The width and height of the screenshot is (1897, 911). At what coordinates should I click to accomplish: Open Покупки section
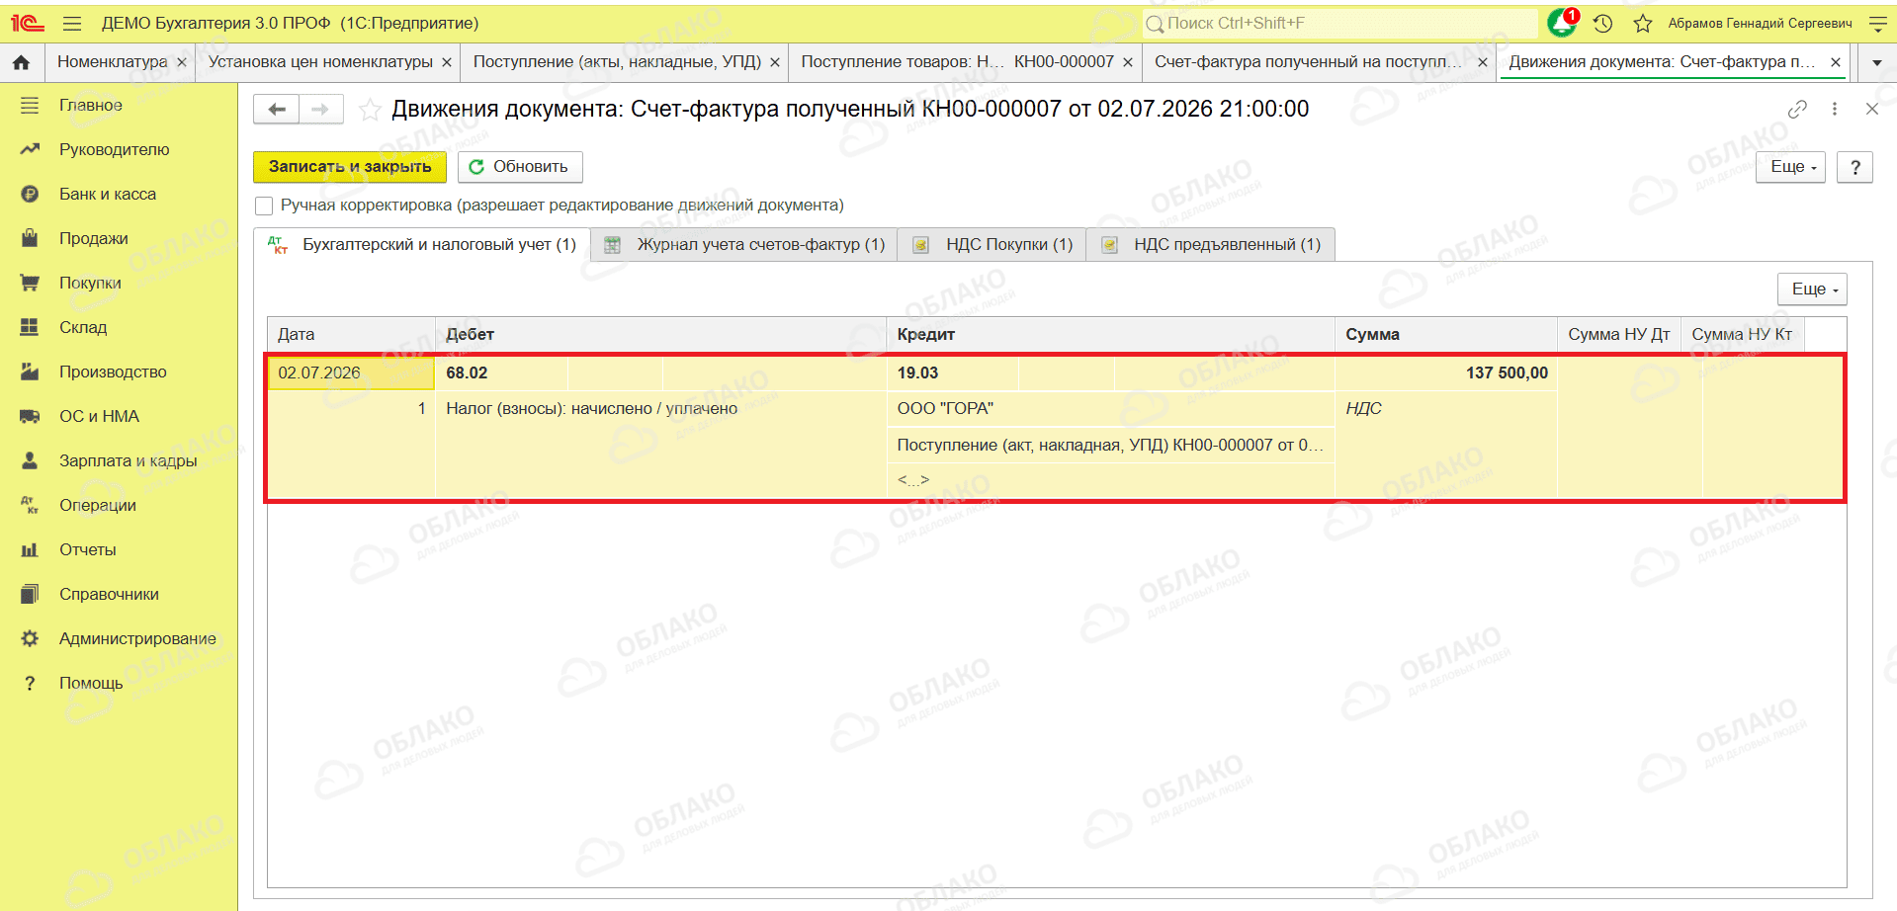90,283
